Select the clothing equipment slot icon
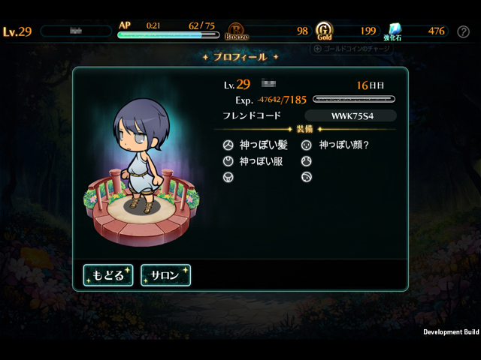The height and width of the screenshot is (360, 481). (228, 161)
